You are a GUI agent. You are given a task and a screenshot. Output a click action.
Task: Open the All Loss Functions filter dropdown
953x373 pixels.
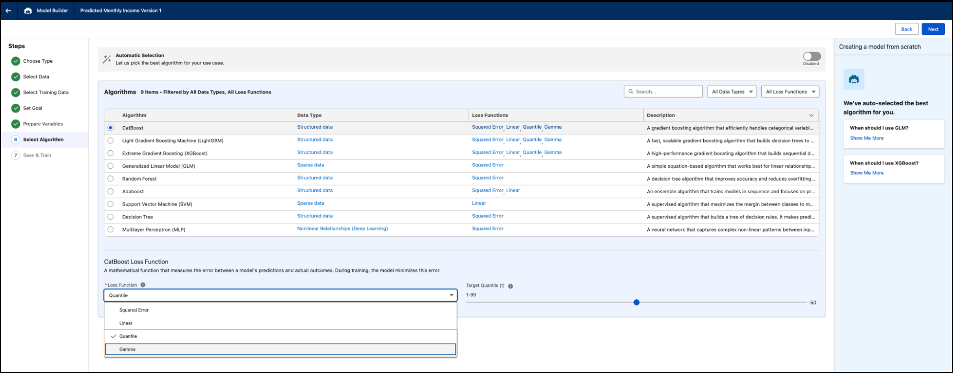[x=790, y=91]
